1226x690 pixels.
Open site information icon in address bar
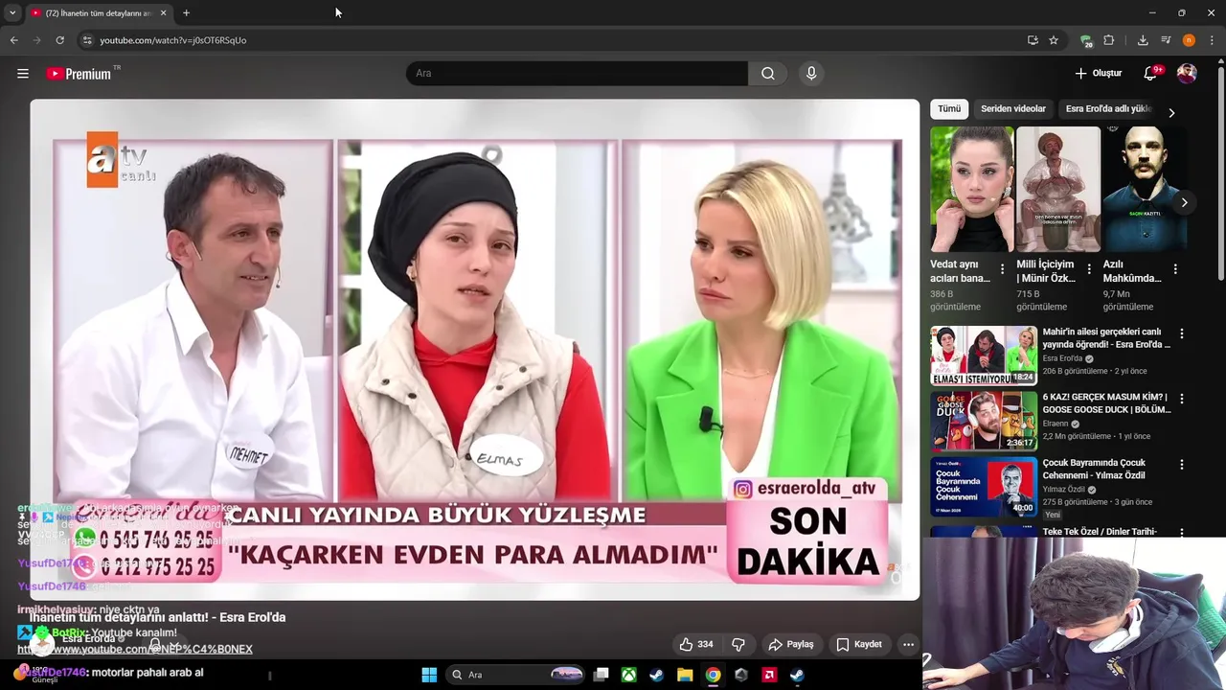click(87, 40)
